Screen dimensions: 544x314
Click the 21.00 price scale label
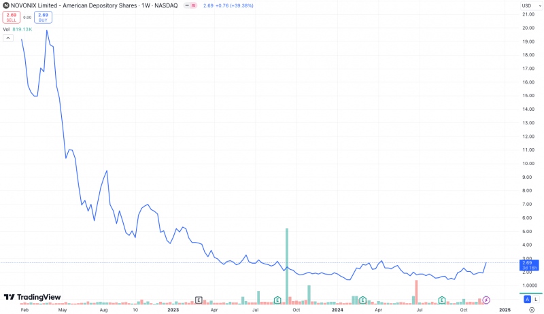(528, 14)
